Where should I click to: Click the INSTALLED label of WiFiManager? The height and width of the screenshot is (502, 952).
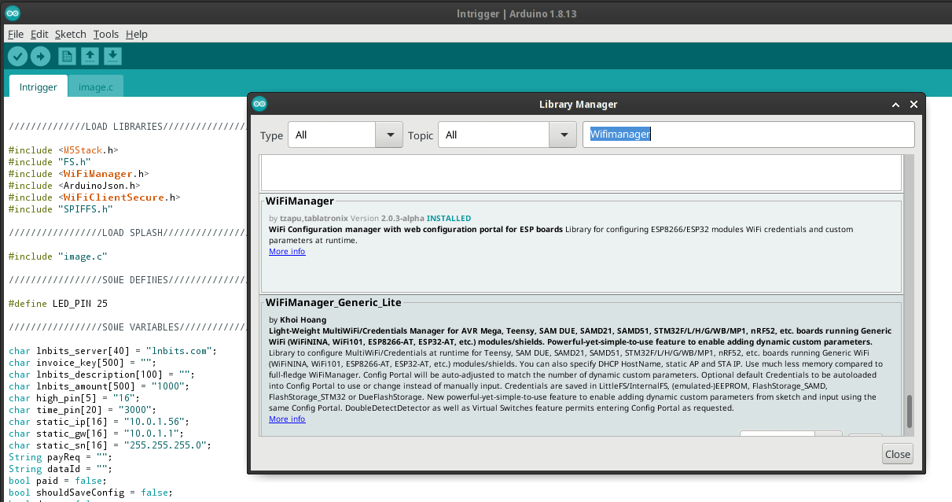click(x=449, y=218)
